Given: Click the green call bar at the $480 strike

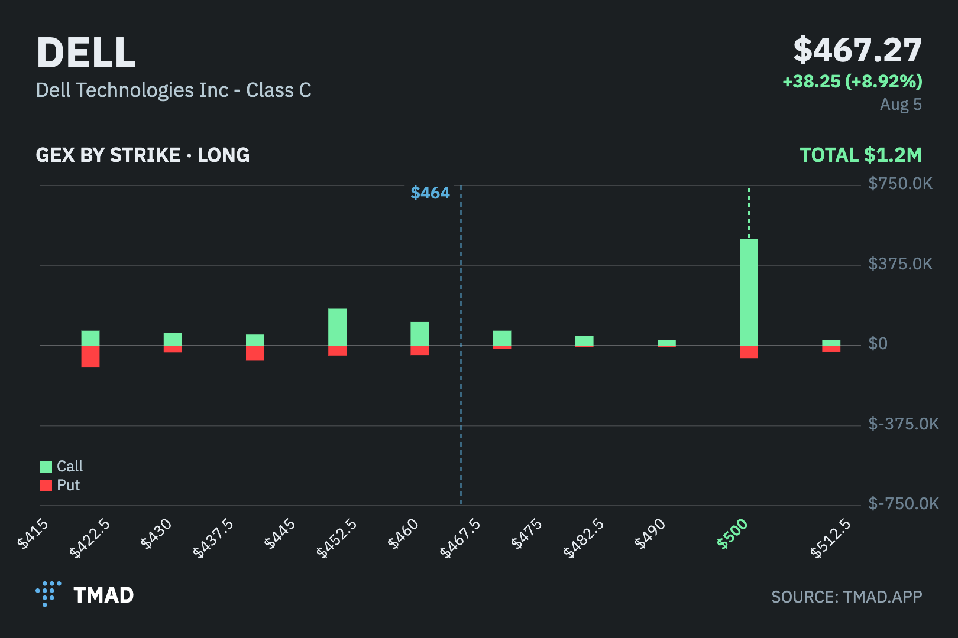Looking at the screenshot, I should click(x=584, y=341).
